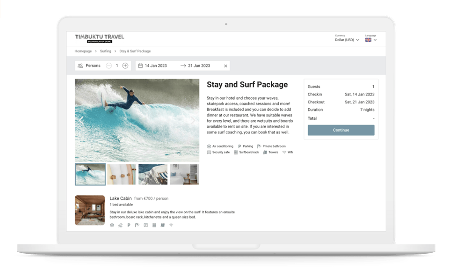This screenshot has width=449, height=278.
Task: Expand the Language flag dropdown
Action: (x=371, y=40)
